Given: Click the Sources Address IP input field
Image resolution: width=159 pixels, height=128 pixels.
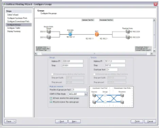Looking at the screenshot, I should coord(115,61).
